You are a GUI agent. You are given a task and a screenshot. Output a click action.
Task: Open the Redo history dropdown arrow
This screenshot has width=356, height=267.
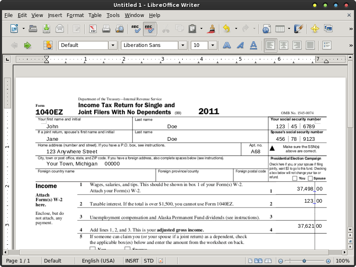click(254, 29)
